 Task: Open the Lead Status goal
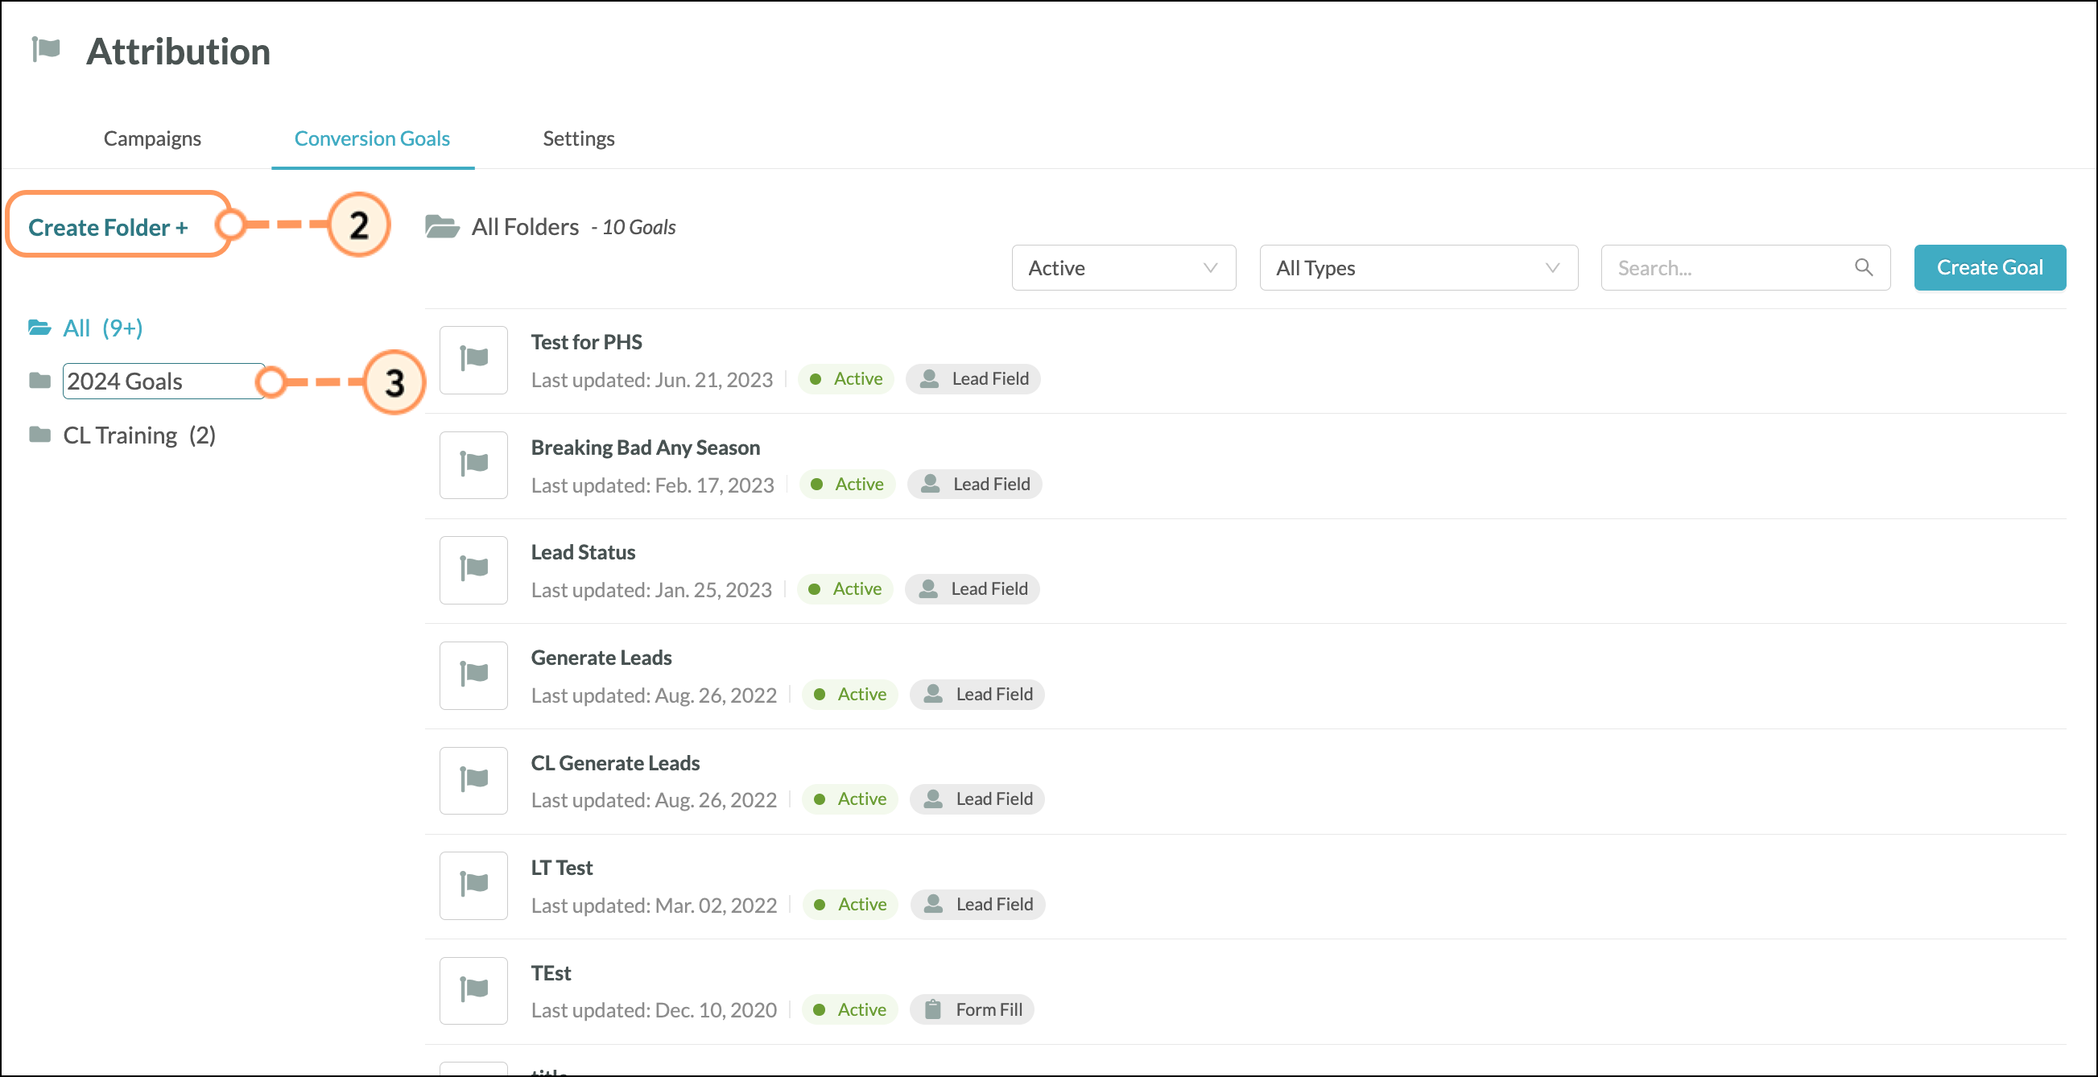coord(583,553)
